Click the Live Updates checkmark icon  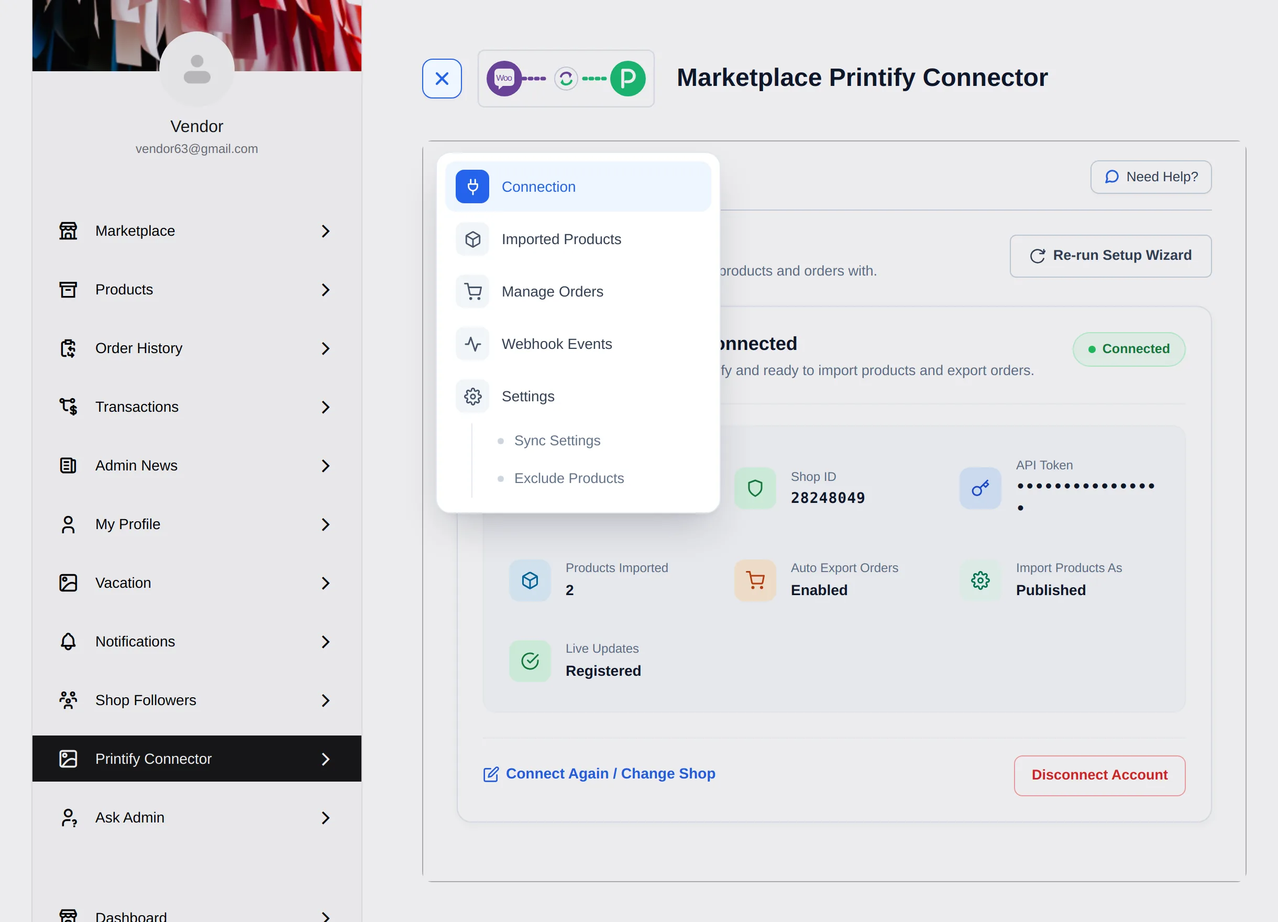[x=530, y=661]
